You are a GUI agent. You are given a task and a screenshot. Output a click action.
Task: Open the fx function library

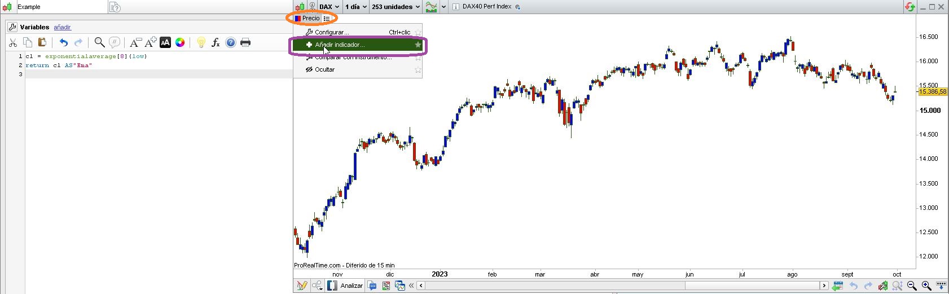coord(216,42)
